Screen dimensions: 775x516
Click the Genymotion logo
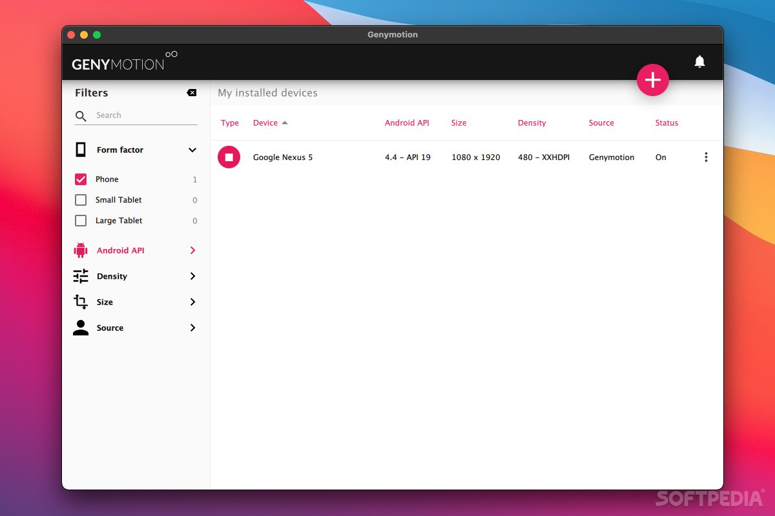coord(125,61)
